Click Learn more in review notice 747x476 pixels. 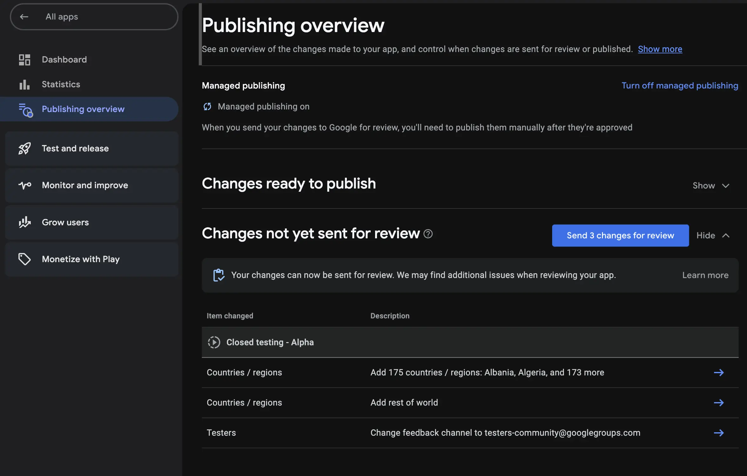pos(705,275)
